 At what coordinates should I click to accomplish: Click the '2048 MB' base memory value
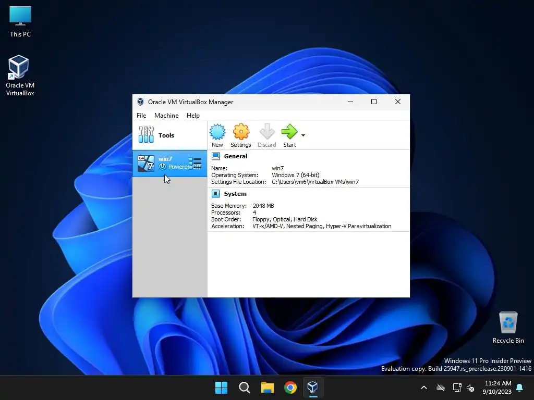click(263, 206)
